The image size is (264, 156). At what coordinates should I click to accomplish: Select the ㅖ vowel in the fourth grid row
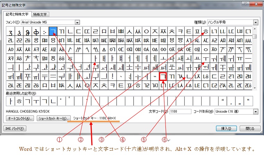pos(155,58)
